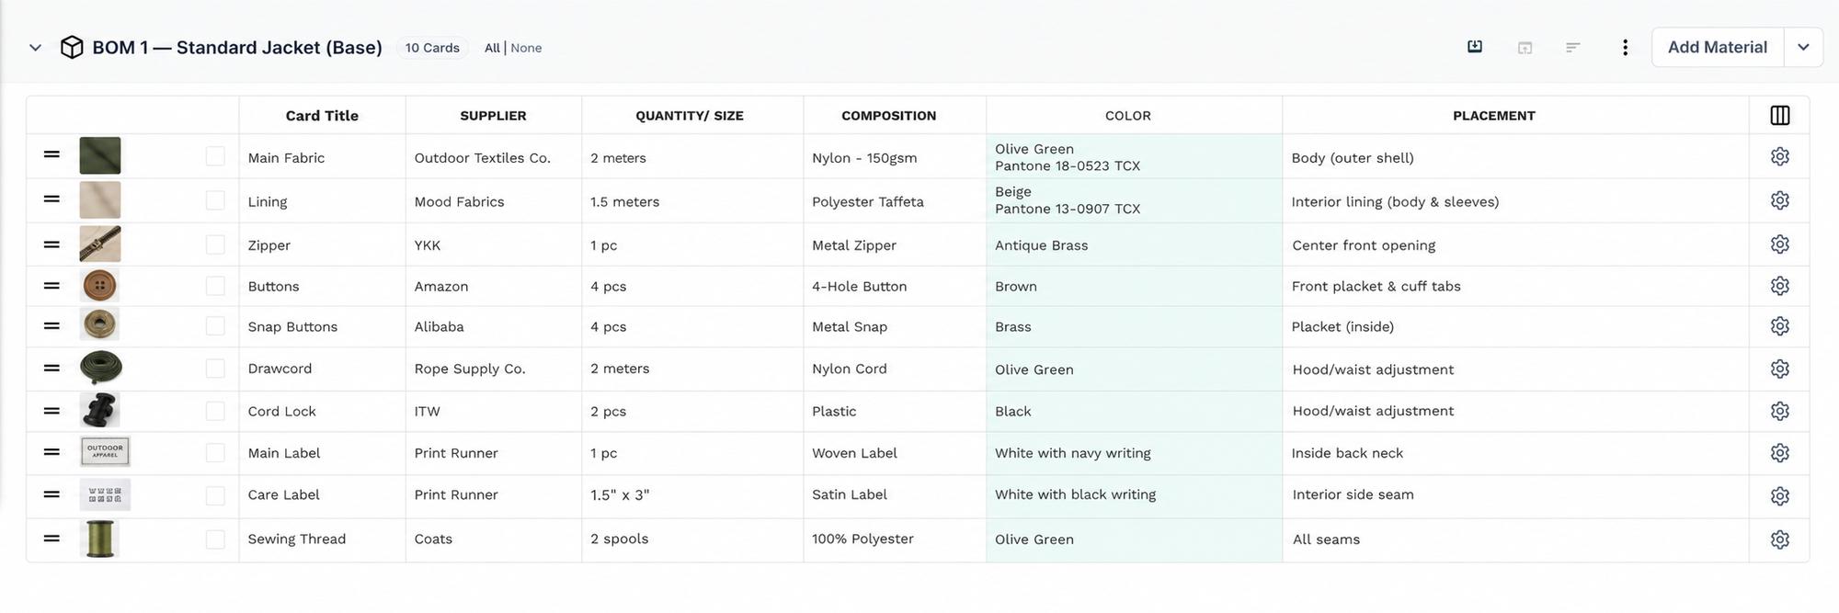The width and height of the screenshot is (1839, 613).
Task: Open the Zipper thumbnail image
Action: [x=100, y=244]
